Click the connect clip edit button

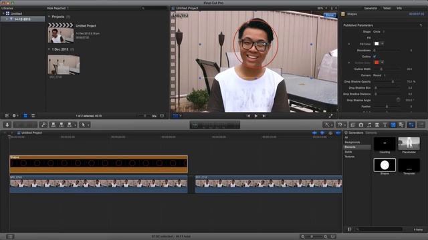click(53, 125)
